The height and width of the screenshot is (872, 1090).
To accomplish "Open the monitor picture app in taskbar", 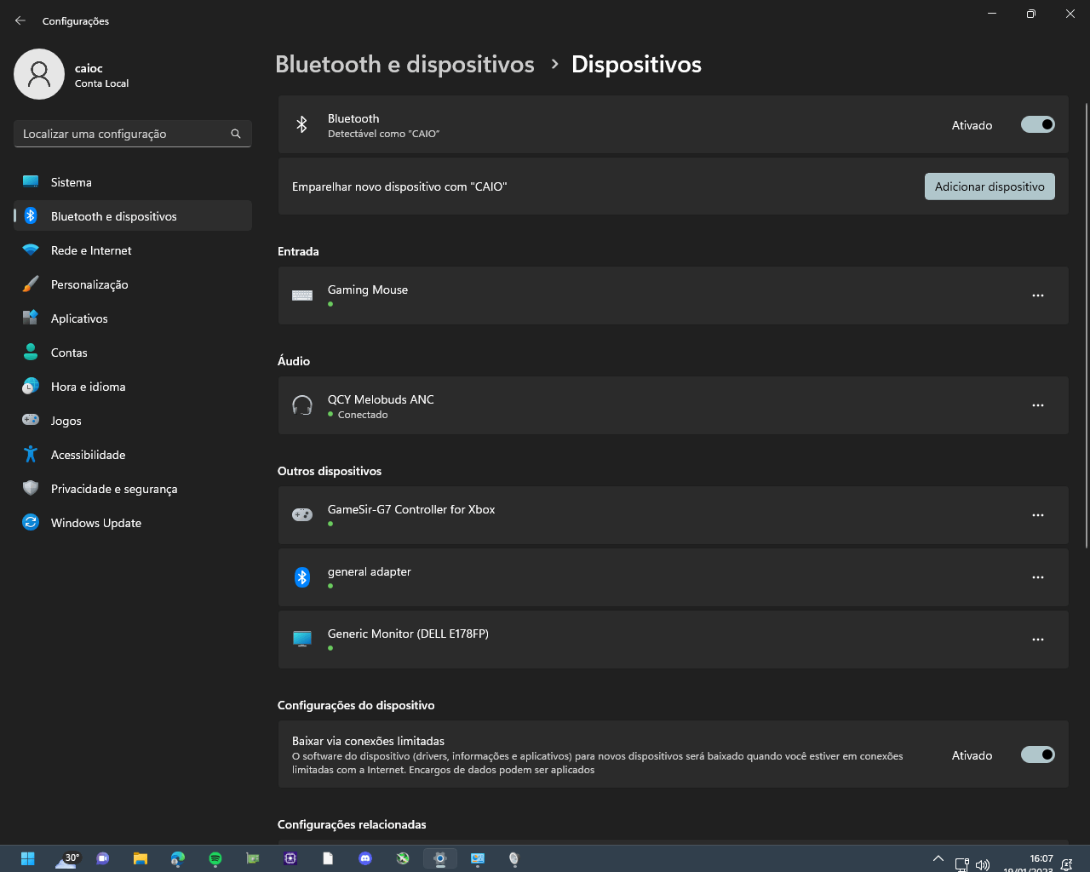I will pos(478,858).
